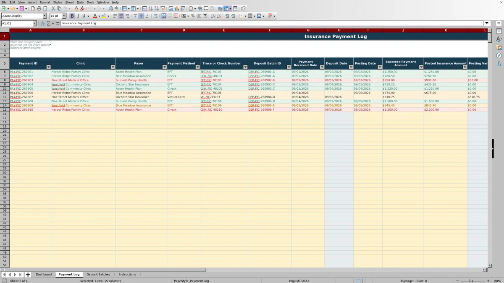Screen dimensions: 504x283
Task: Click the Print icon in toolbar
Action: click(x=39, y=8)
